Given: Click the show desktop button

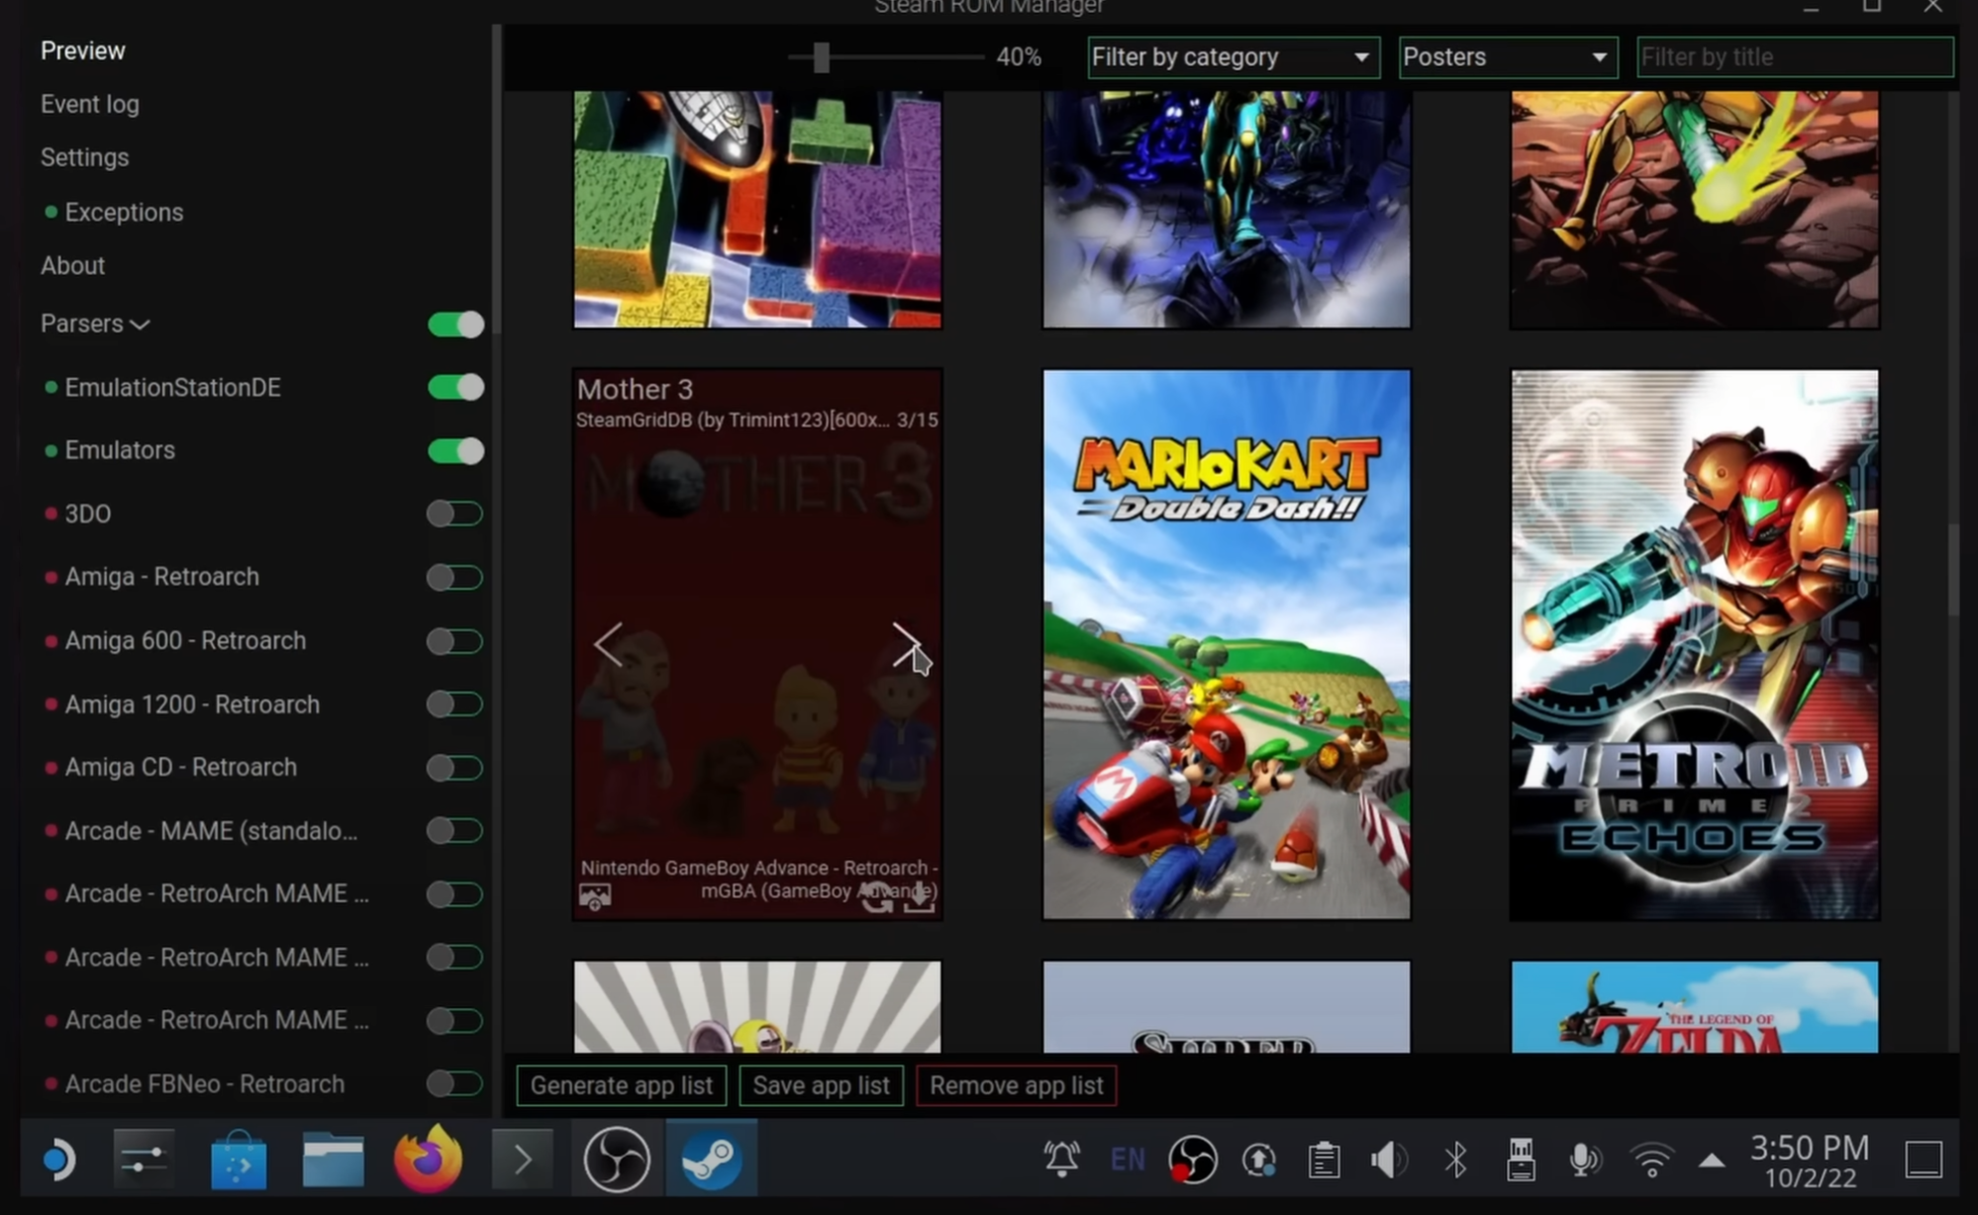Looking at the screenshot, I should 1924,1160.
